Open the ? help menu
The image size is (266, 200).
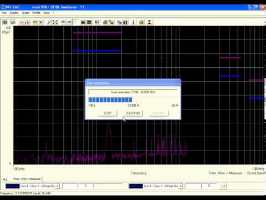[x=53, y=13]
